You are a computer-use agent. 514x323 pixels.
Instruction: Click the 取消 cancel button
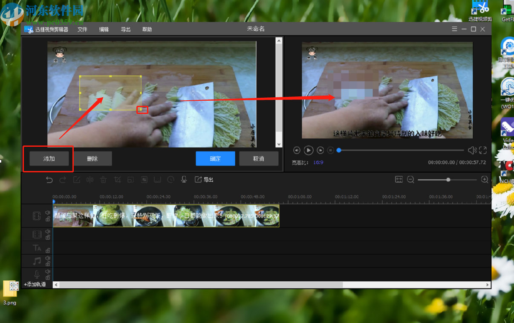point(259,159)
